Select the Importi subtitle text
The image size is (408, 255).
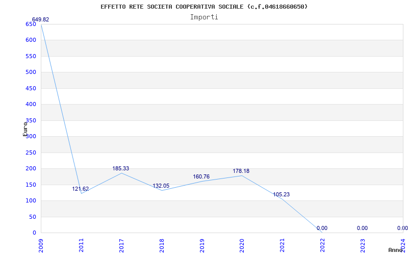tap(204, 17)
